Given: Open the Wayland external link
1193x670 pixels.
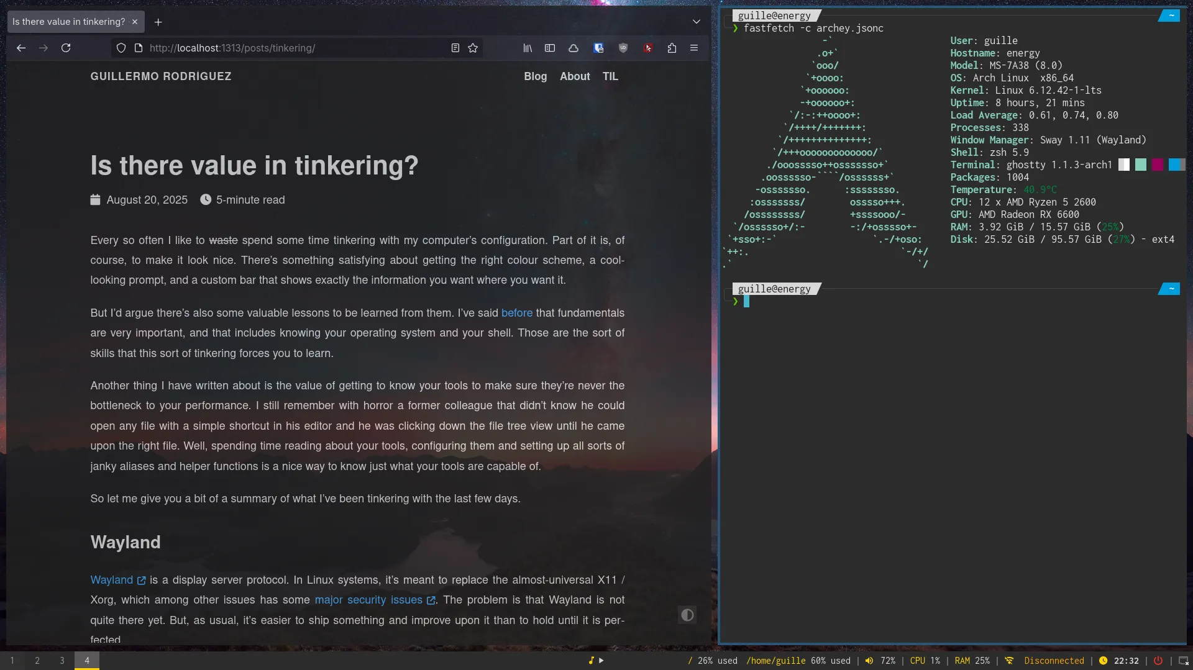Looking at the screenshot, I should coord(118,580).
